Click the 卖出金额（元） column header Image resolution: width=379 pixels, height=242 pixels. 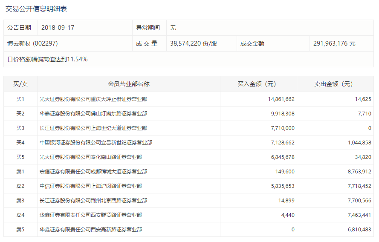pyautogui.click(x=335, y=84)
